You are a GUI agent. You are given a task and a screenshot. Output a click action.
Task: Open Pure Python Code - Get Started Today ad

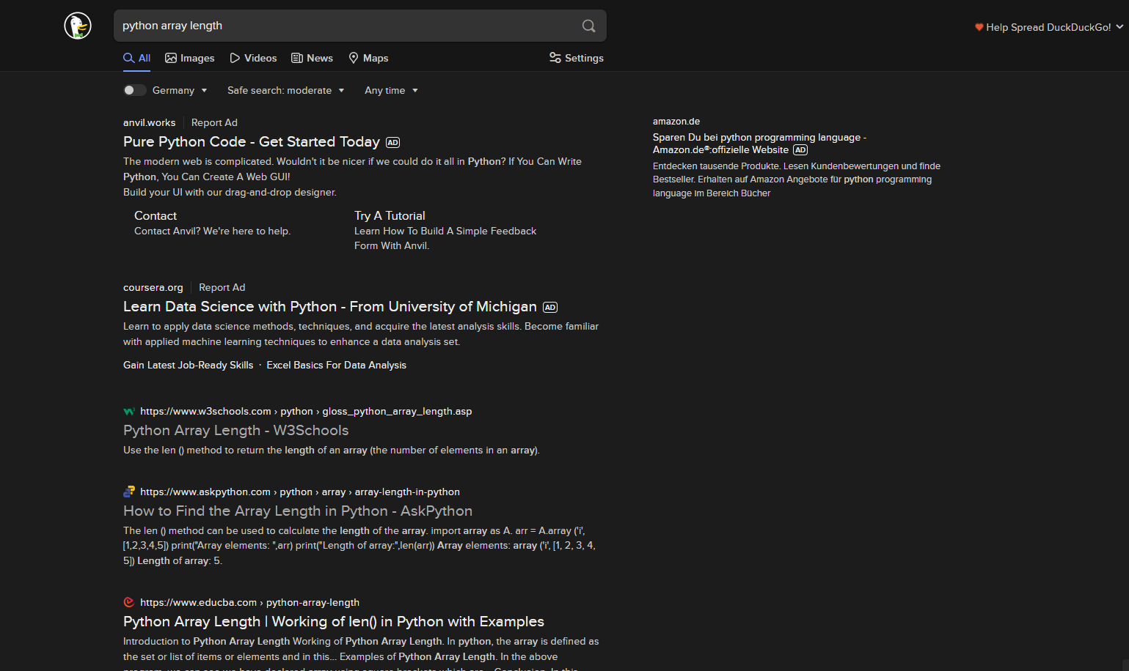click(252, 141)
